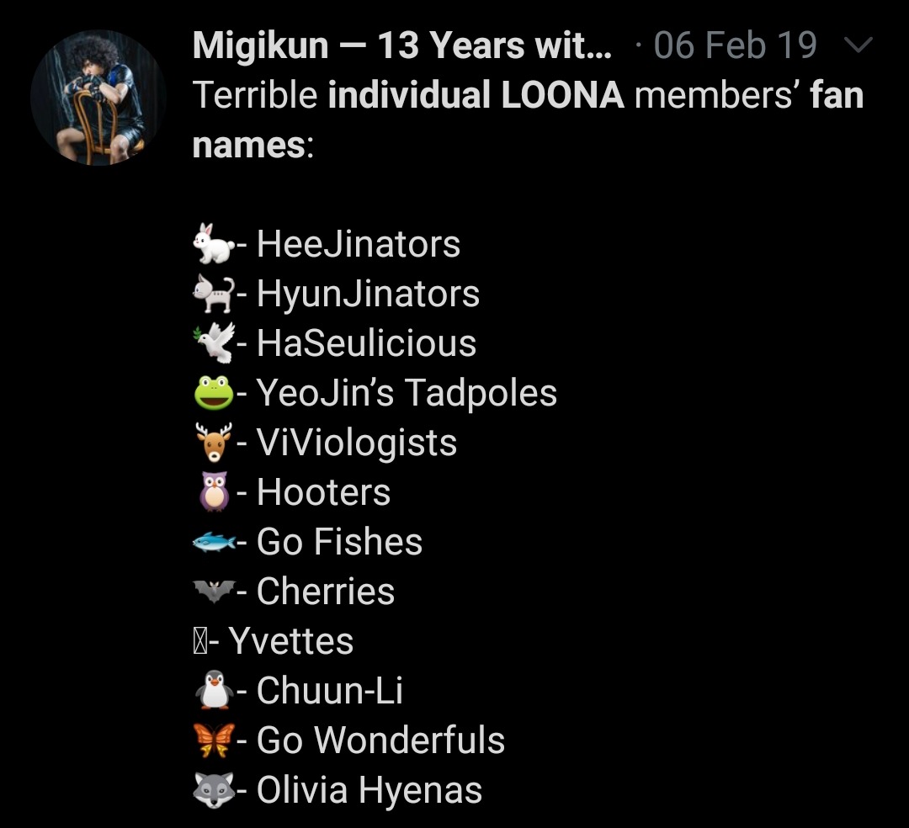
Task: Click the bold 'individual LOONA' text
Action: pyautogui.click(x=476, y=95)
